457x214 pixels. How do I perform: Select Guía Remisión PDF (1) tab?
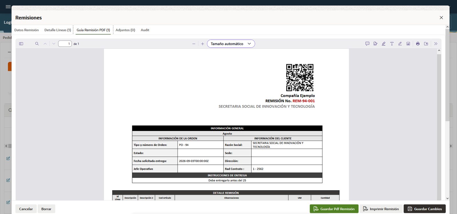click(93, 30)
